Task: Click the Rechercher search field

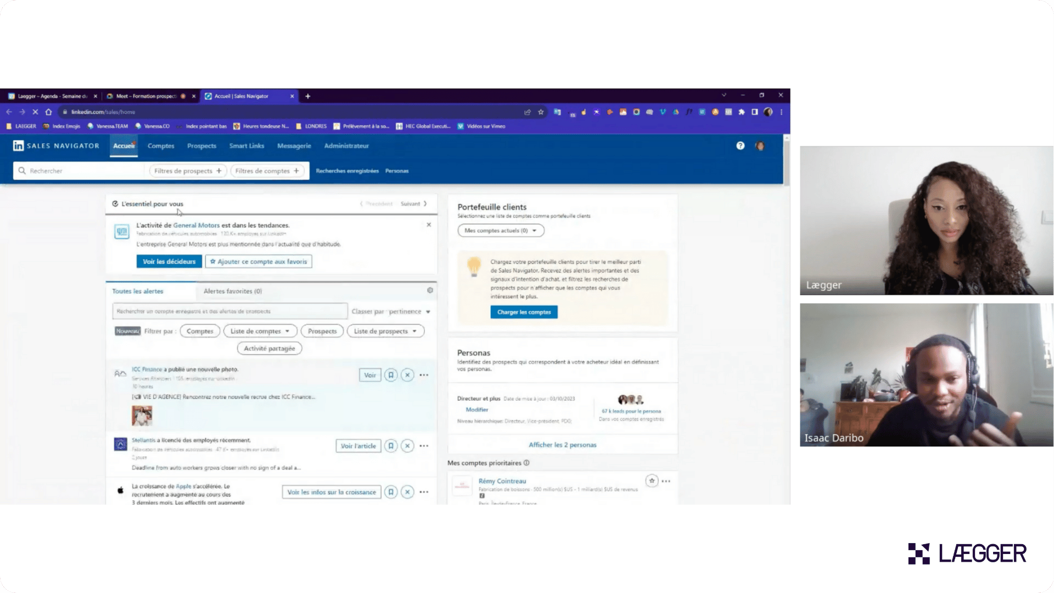Action: [80, 171]
